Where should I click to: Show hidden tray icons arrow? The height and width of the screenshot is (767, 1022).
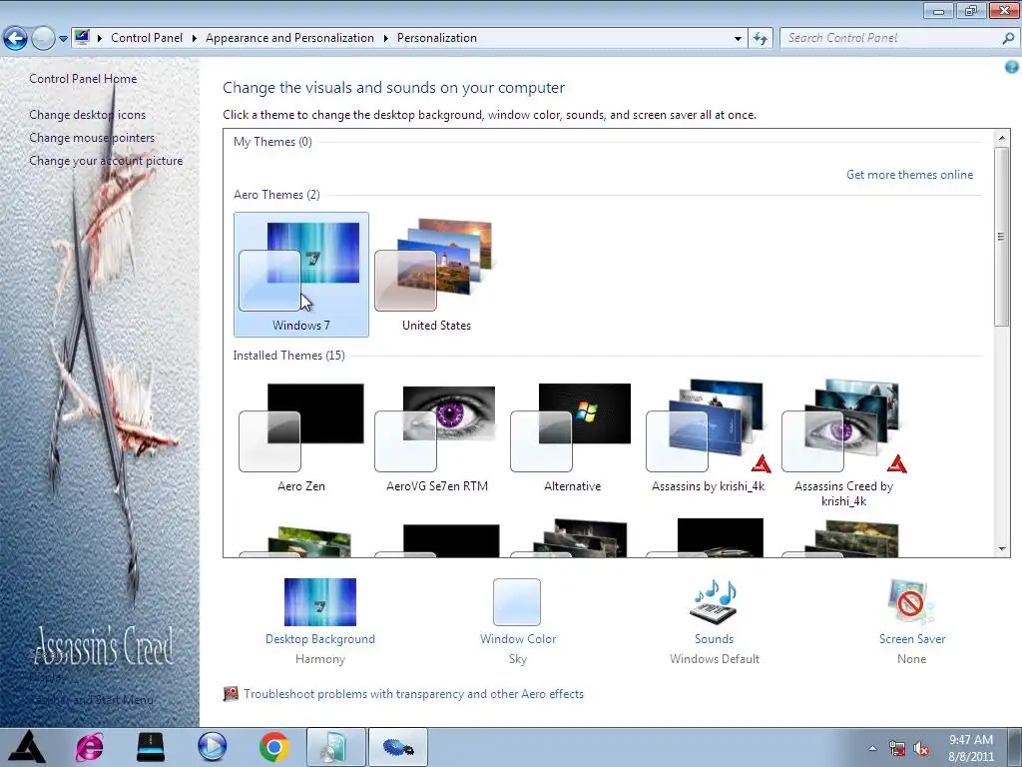[872, 749]
